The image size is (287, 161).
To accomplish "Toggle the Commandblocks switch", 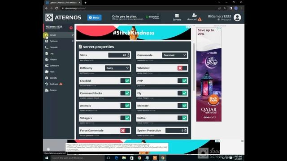I will tap(125, 93).
